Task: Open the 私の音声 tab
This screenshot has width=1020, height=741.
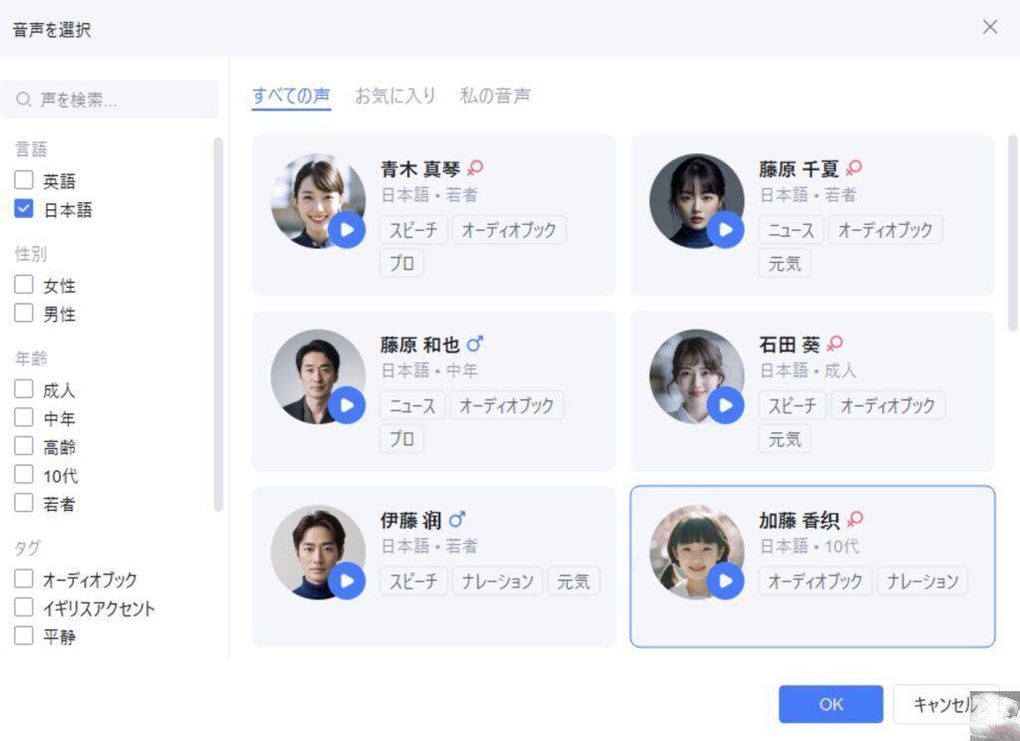Action: coord(495,96)
